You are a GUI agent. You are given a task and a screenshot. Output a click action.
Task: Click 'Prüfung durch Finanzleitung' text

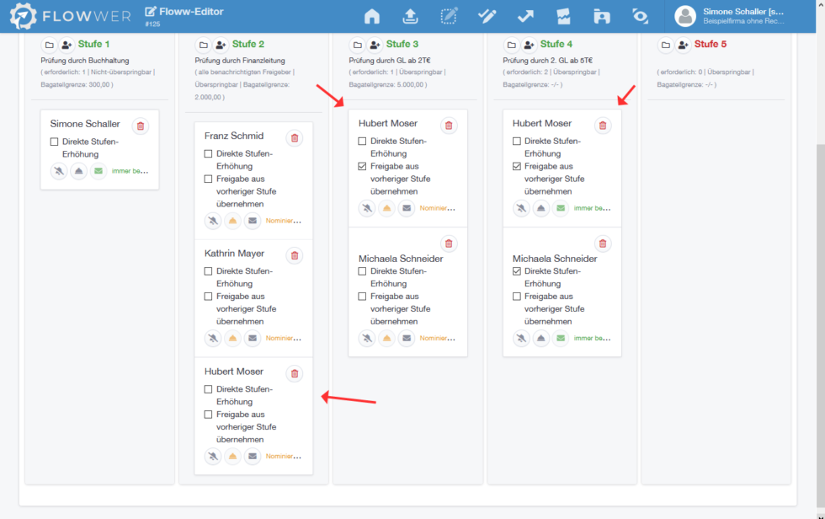pyautogui.click(x=240, y=61)
